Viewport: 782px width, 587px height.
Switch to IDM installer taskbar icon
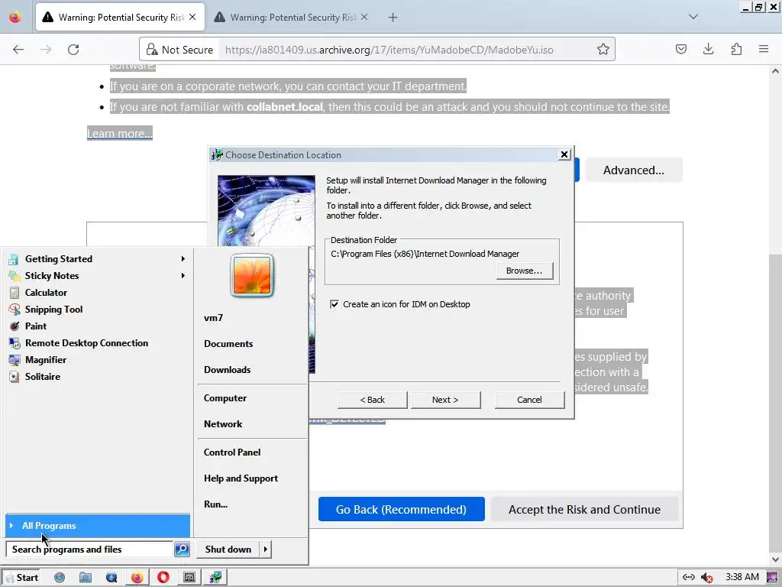(x=215, y=578)
